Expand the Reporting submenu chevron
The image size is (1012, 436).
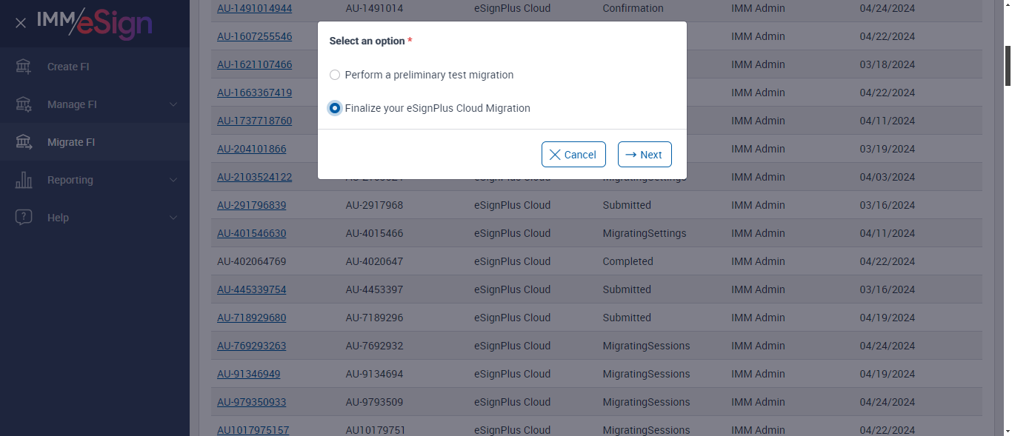173,180
